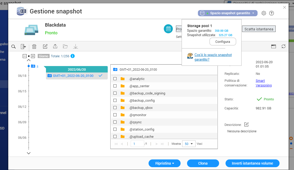Click the Configura button
The height and width of the screenshot is (170, 294).
pos(222,42)
